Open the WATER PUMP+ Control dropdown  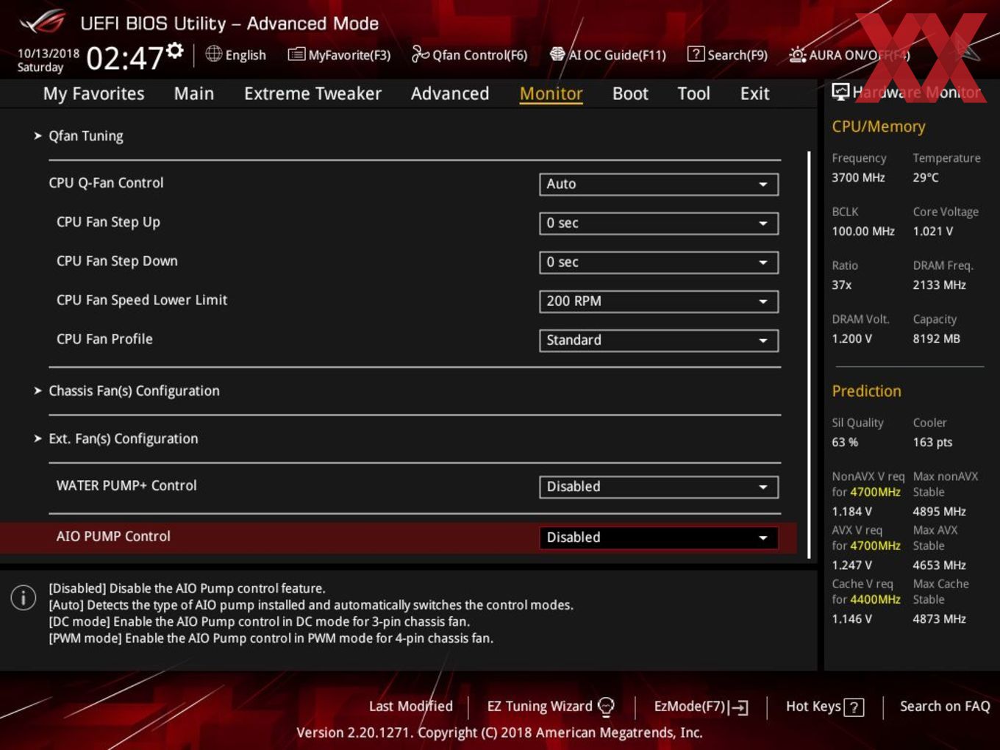coord(659,486)
